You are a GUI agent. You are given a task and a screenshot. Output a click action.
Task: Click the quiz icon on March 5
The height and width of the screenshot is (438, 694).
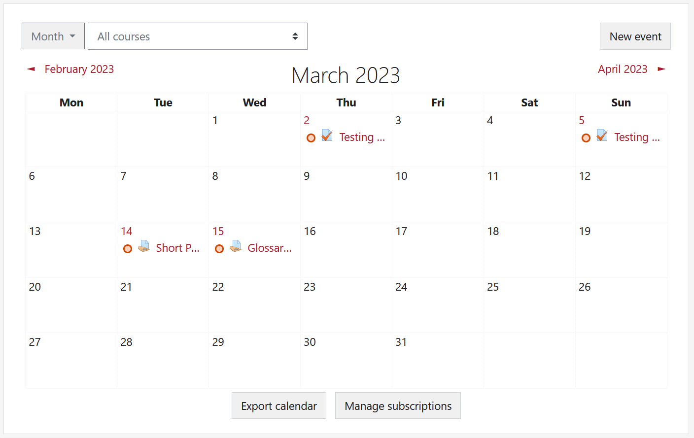602,135
